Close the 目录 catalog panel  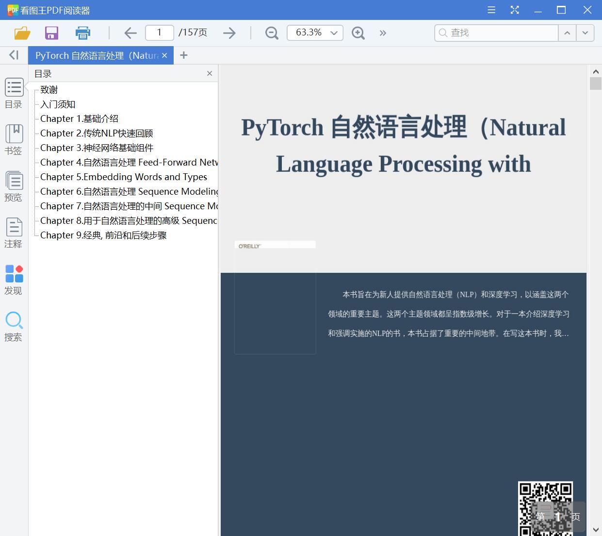[x=209, y=73]
